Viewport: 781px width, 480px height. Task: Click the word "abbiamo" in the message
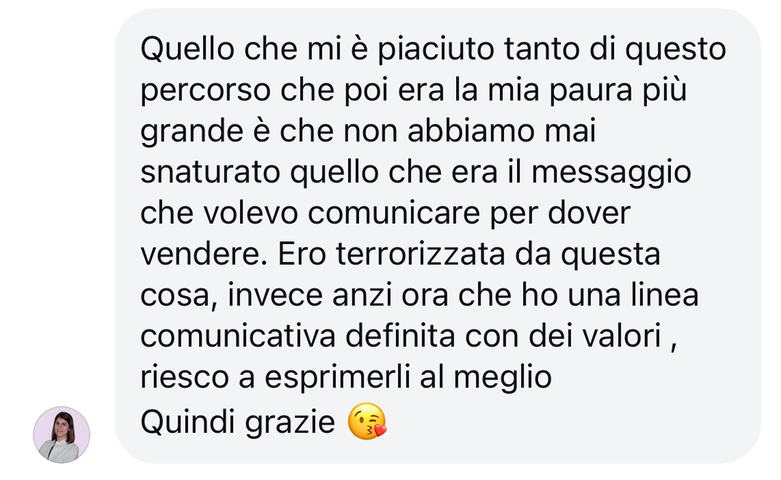[x=471, y=131]
